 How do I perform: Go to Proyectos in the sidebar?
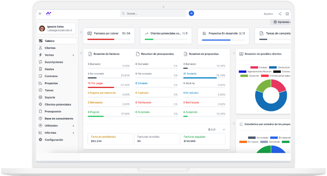pos(51,83)
